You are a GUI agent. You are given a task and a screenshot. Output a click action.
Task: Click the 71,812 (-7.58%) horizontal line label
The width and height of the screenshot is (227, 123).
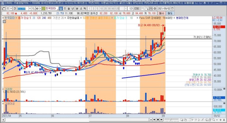(202, 37)
